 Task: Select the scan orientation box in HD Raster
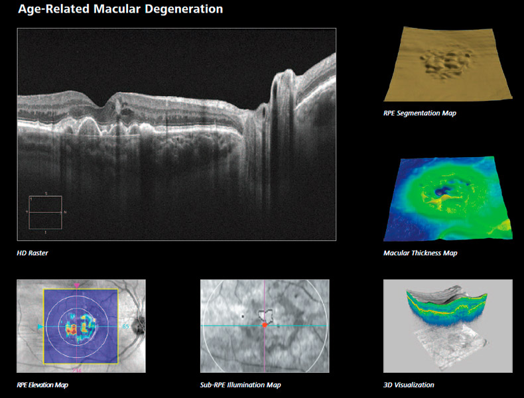pyautogui.click(x=46, y=212)
